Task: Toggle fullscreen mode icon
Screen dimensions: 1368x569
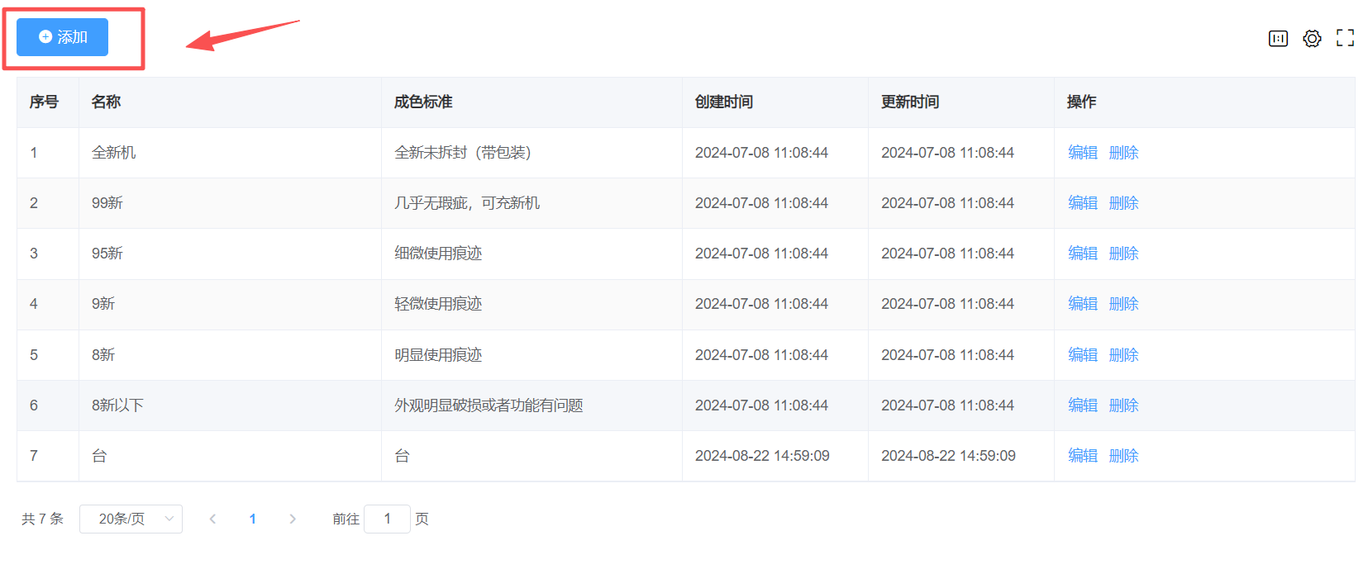Action: pyautogui.click(x=1345, y=38)
